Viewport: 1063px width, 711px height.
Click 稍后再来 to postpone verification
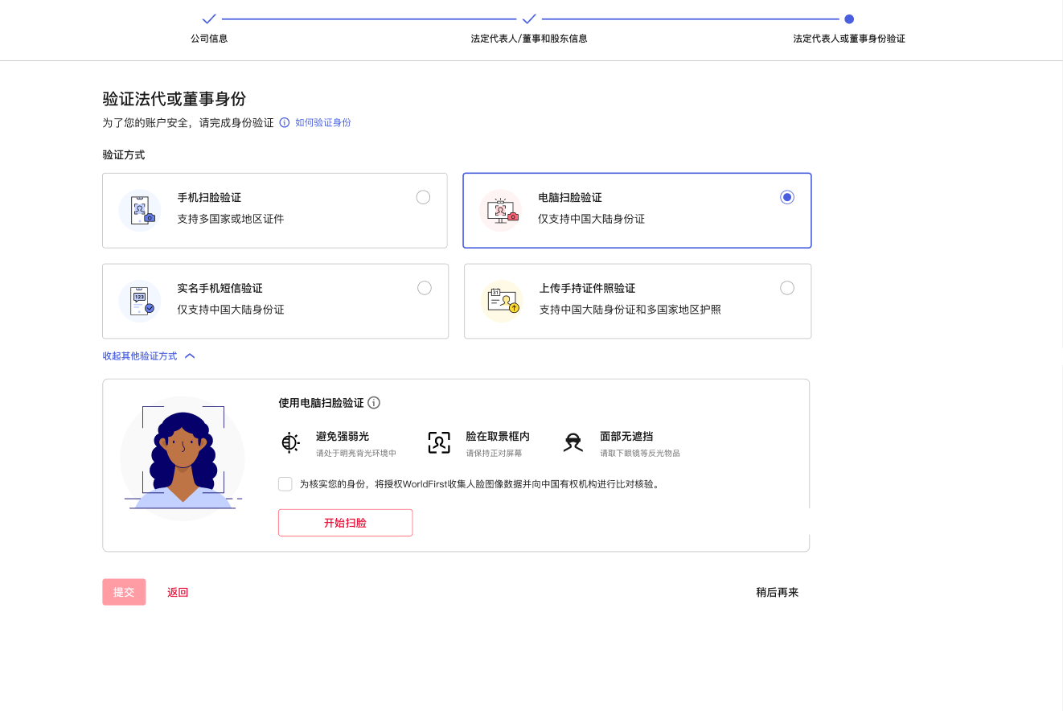[x=775, y=591]
